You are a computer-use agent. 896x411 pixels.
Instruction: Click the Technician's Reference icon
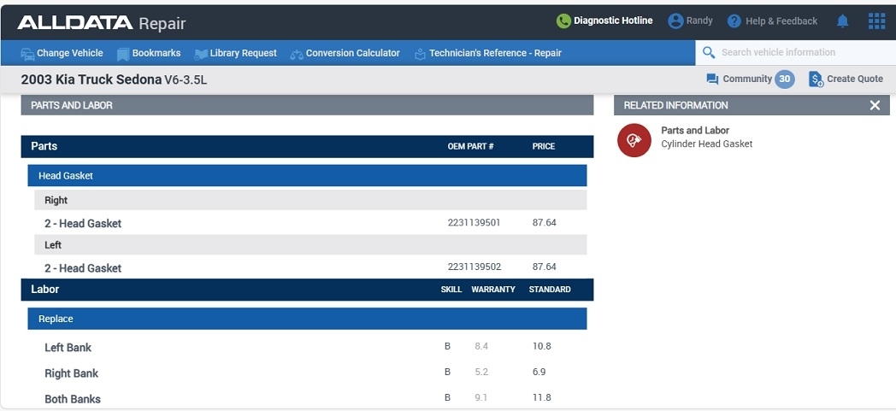point(420,54)
